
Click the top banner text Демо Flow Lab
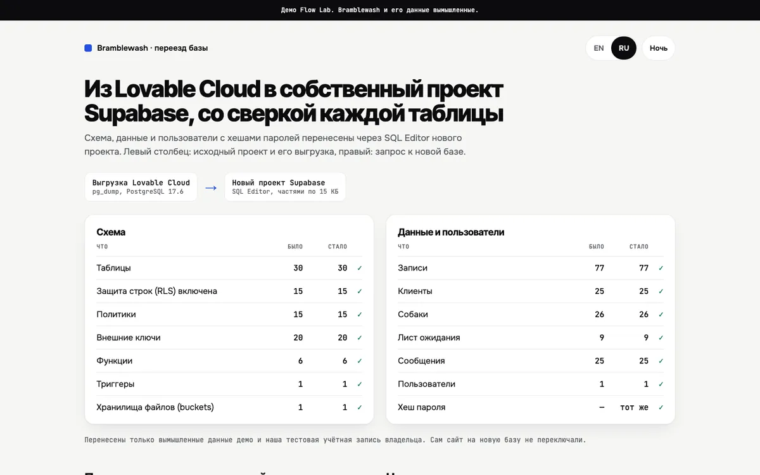pos(380,10)
